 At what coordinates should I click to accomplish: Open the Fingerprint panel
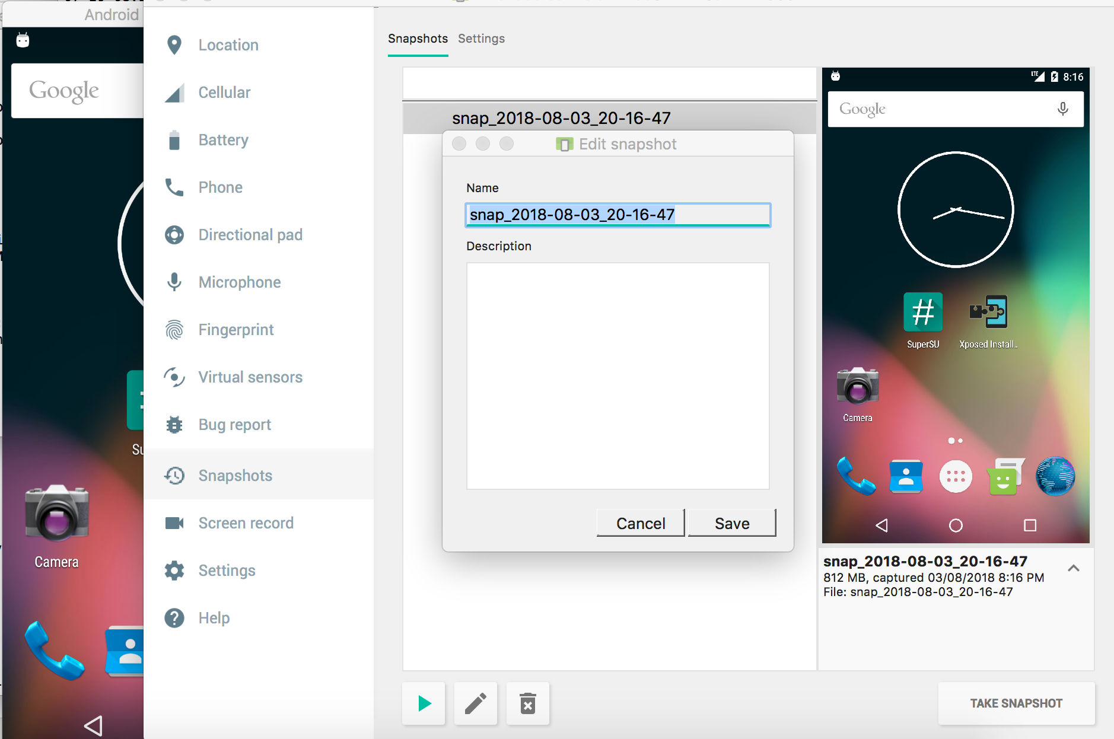235,329
